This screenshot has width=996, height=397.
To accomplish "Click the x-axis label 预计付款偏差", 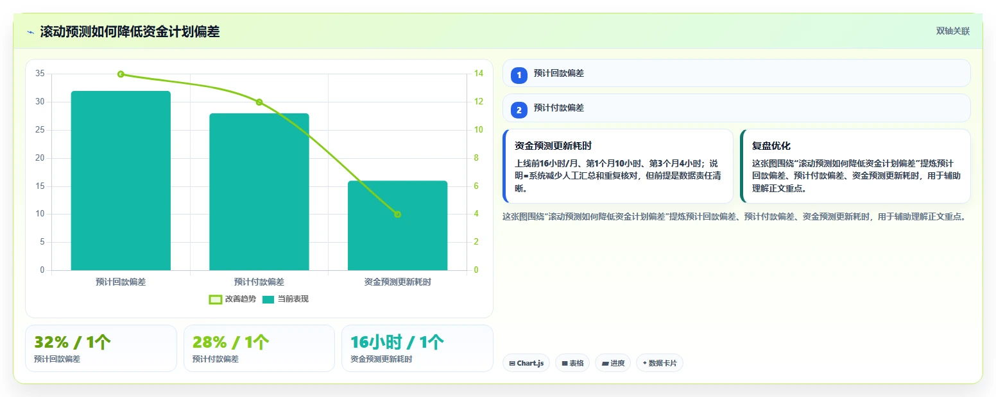I will click(259, 282).
